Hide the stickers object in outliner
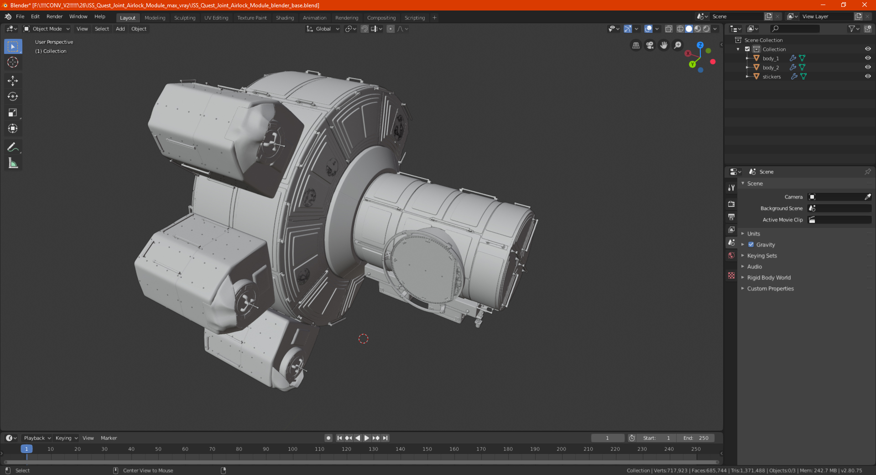 coord(868,76)
